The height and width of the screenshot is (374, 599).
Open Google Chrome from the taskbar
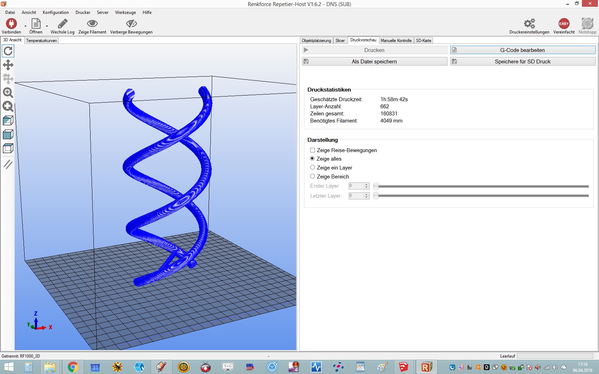[x=73, y=367]
